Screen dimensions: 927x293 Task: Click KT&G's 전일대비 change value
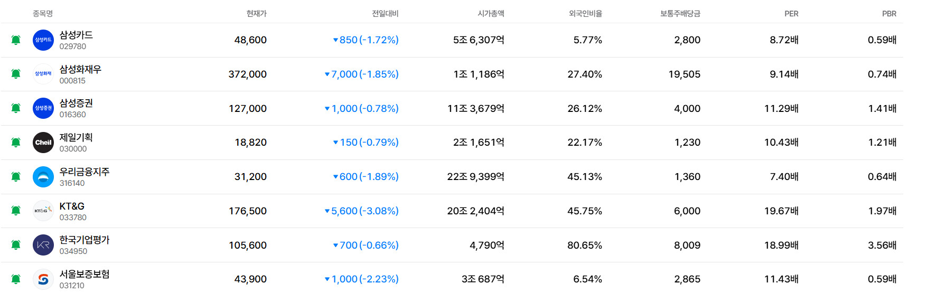[361, 211]
